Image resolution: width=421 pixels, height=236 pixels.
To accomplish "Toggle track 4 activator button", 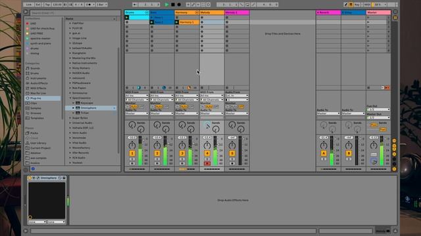I will coord(207,153).
